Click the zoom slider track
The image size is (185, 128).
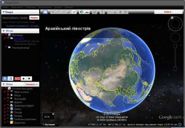pos(175,58)
